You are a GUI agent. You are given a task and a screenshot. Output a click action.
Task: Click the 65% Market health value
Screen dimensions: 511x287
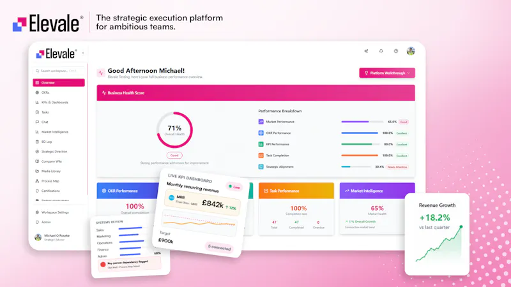(377, 209)
